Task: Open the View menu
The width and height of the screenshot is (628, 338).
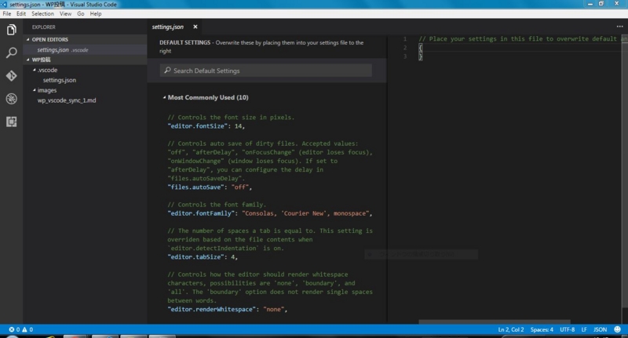Action: (x=65, y=13)
